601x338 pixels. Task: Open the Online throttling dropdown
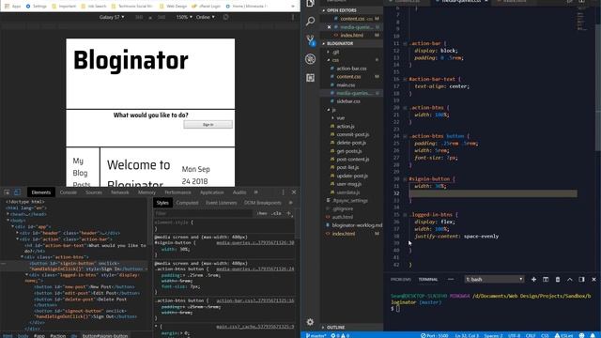tap(205, 17)
